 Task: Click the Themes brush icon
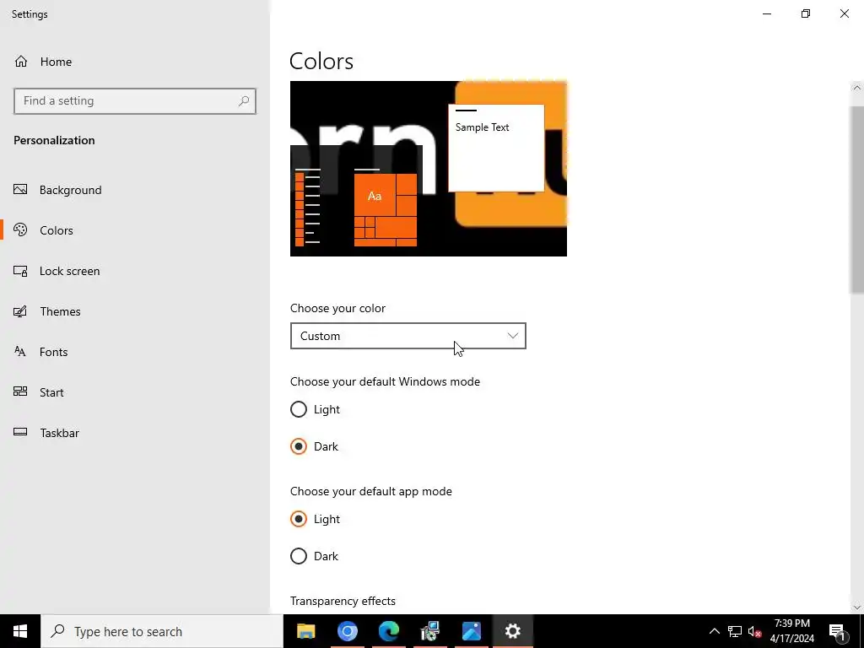click(x=20, y=311)
